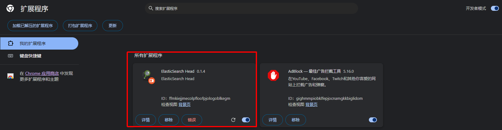Viewport: 502px width, 130px height.
Task: Click the puzzle piece icon in sidebar
Action: click(x=10, y=43)
